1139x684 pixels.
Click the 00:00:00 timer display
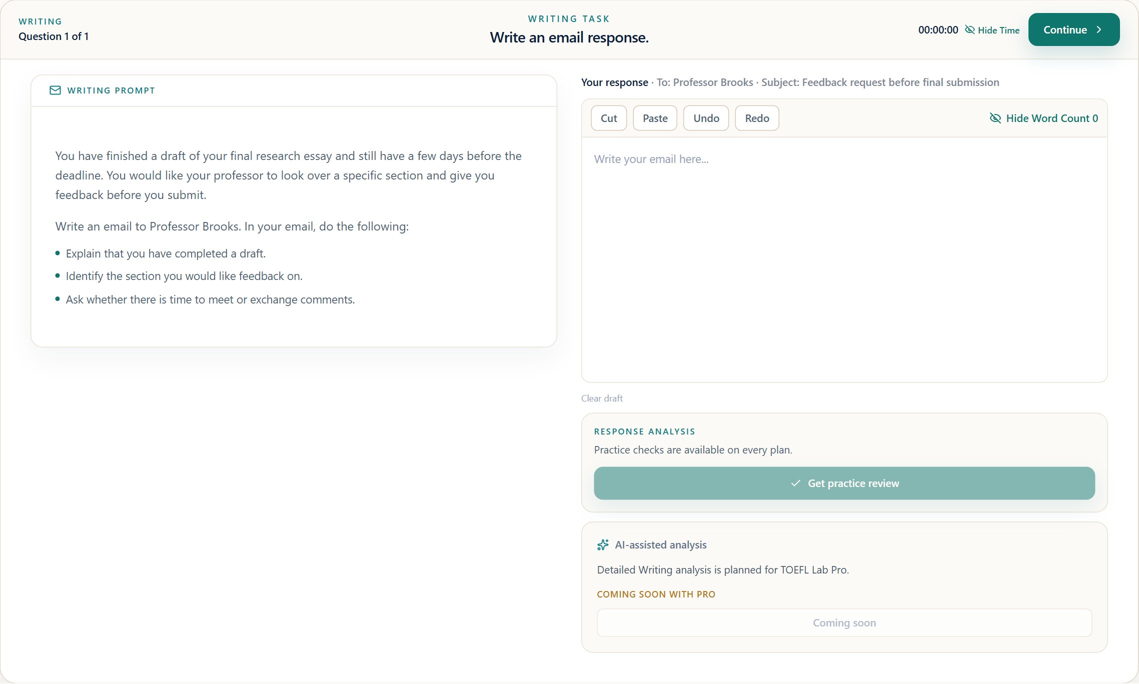tap(938, 30)
